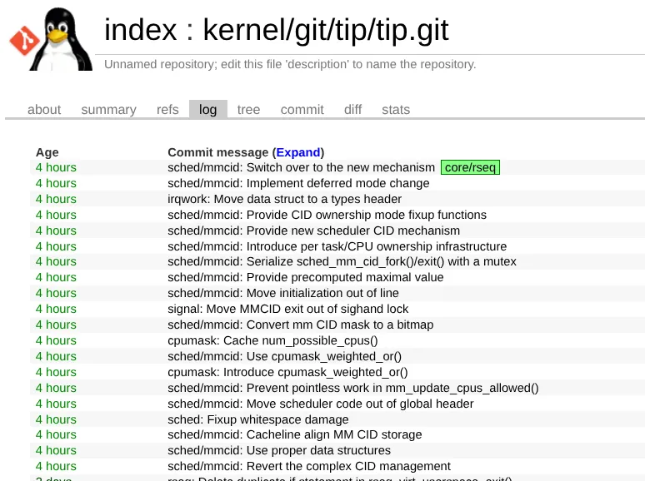Open commit 'Switch over to the new mechanism'

pos(301,168)
